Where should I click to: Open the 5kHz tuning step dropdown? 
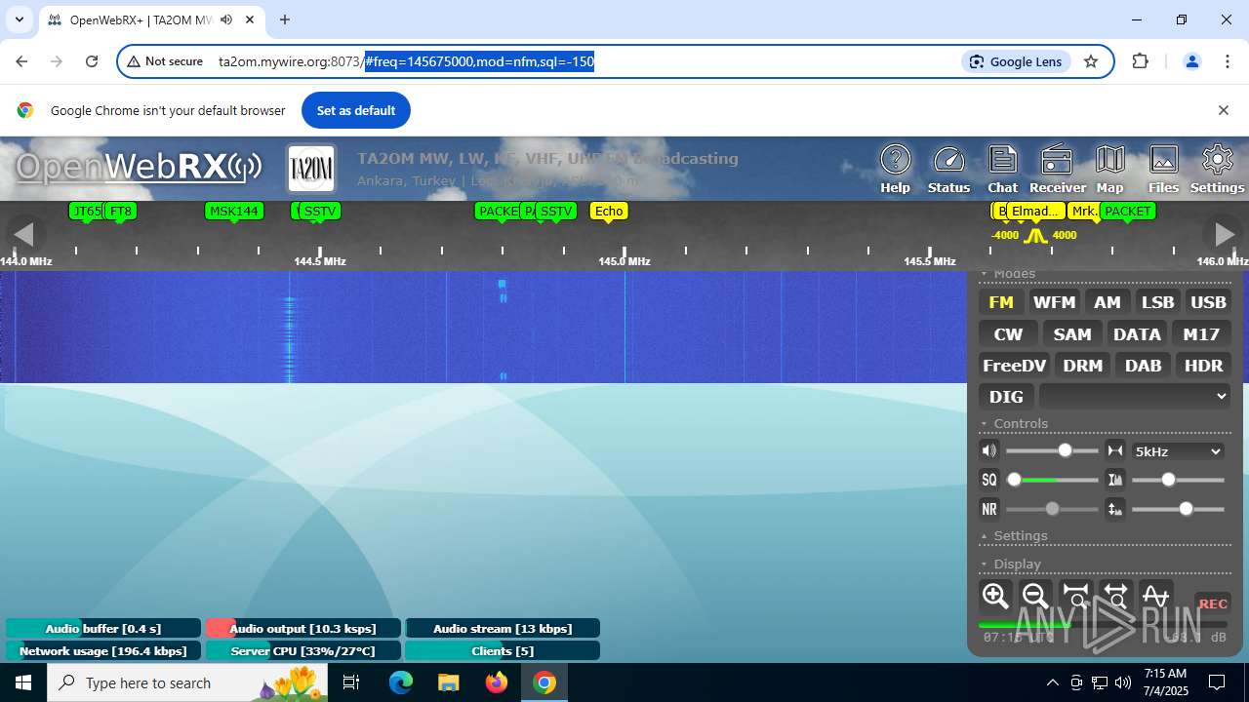[1178, 451]
